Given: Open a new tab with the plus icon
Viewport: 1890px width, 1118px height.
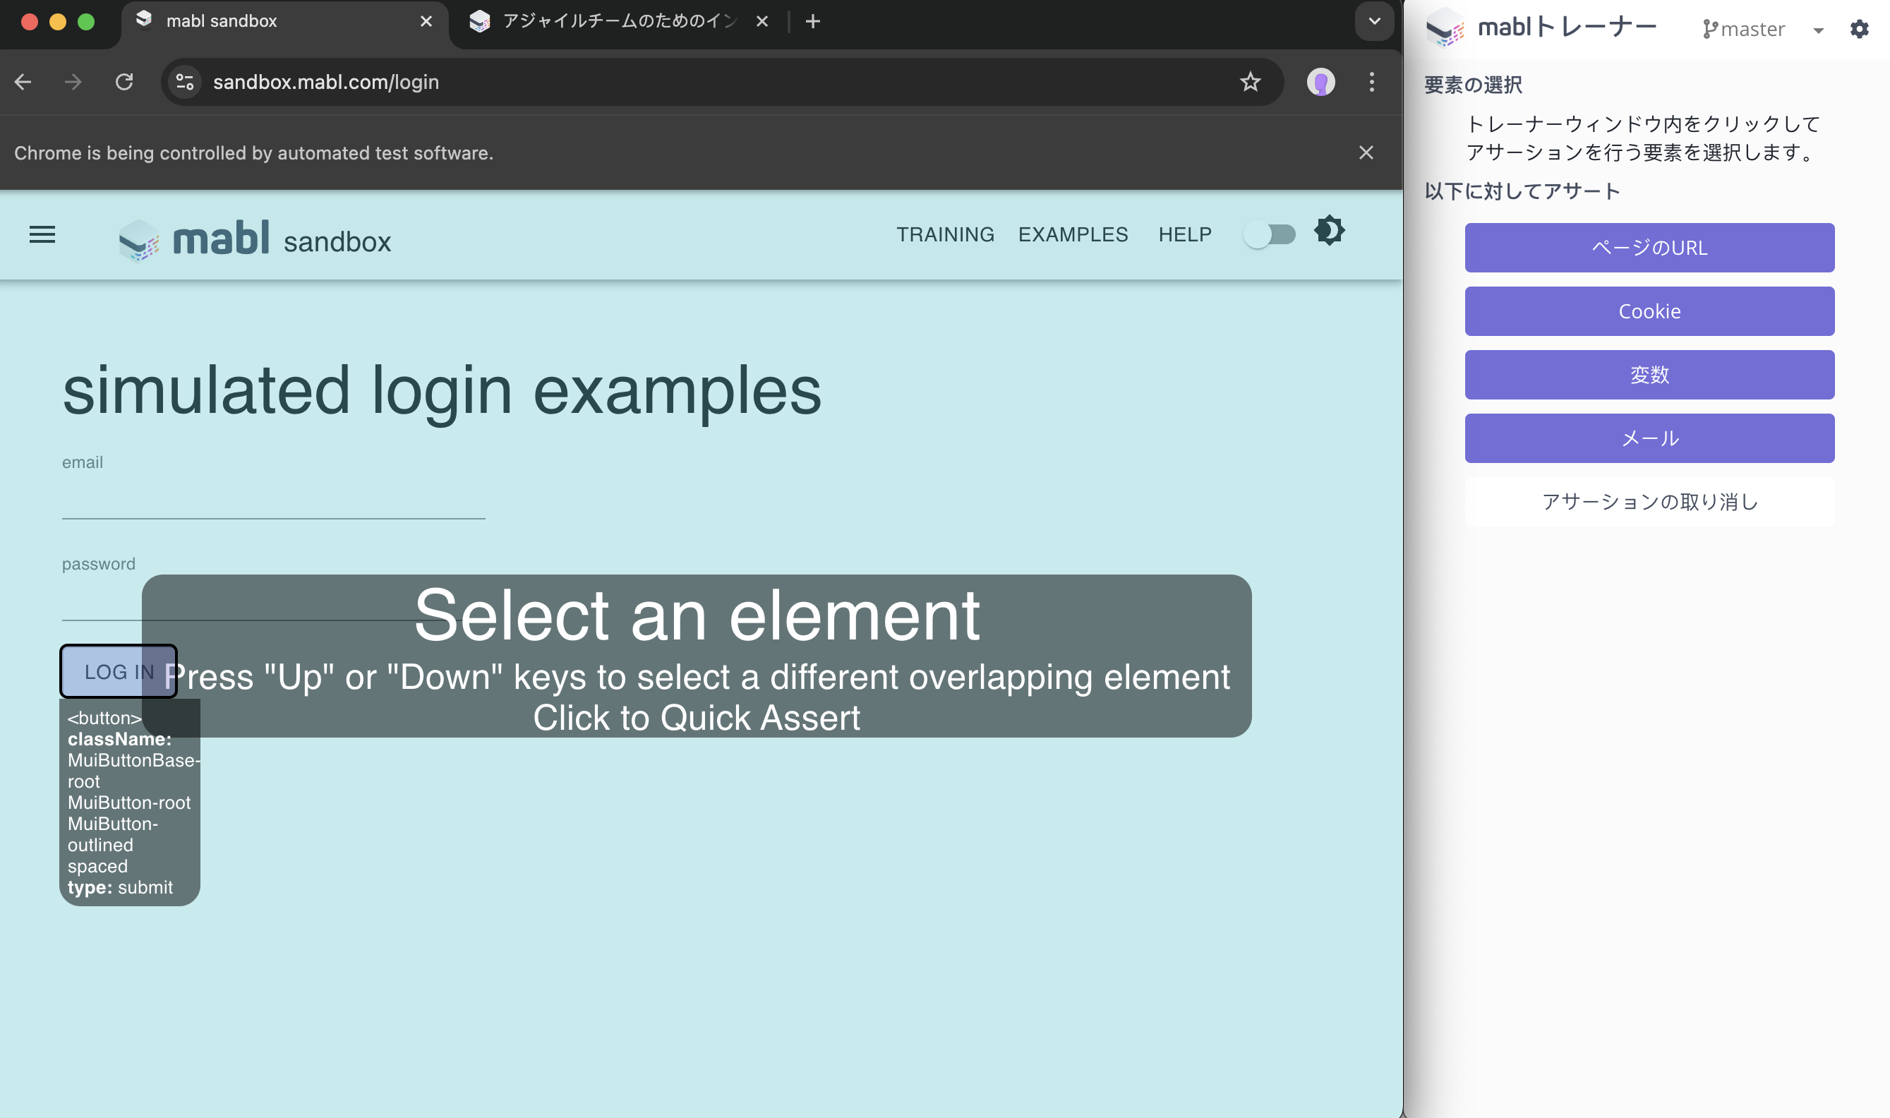Looking at the screenshot, I should tap(813, 21).
